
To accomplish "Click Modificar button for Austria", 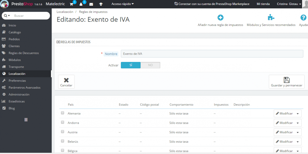I will pyautogui.click(x=284, y=132).
